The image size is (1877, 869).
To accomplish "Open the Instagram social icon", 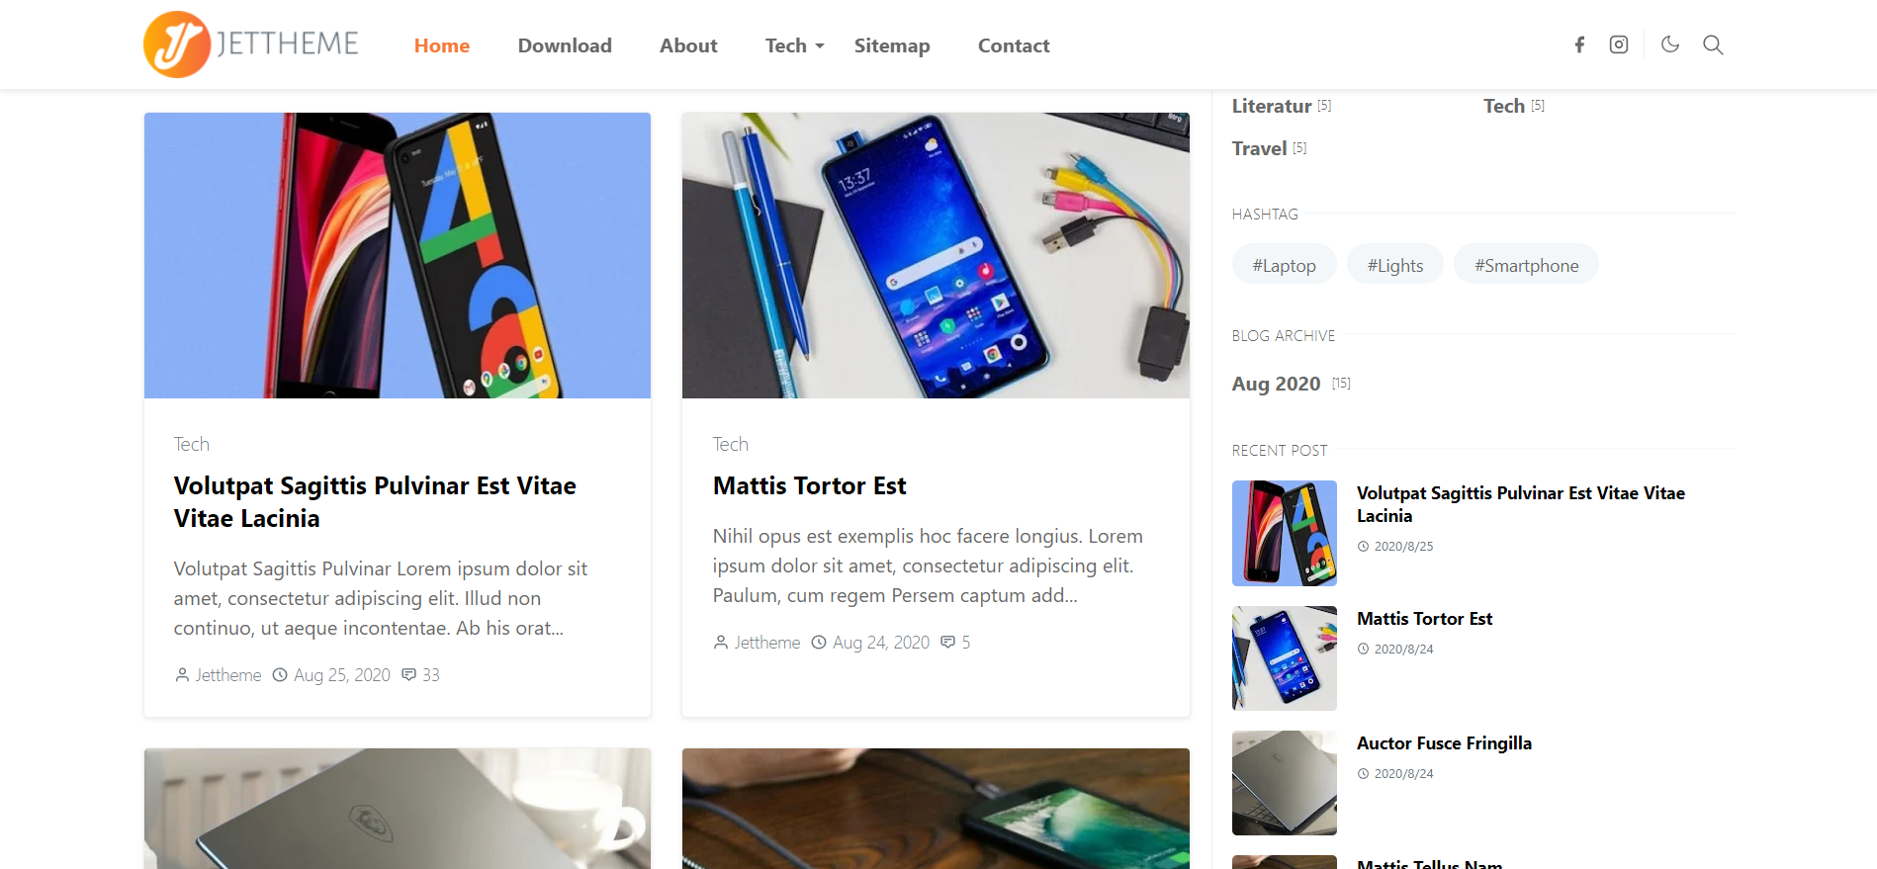I will [x=1619, y=44].
